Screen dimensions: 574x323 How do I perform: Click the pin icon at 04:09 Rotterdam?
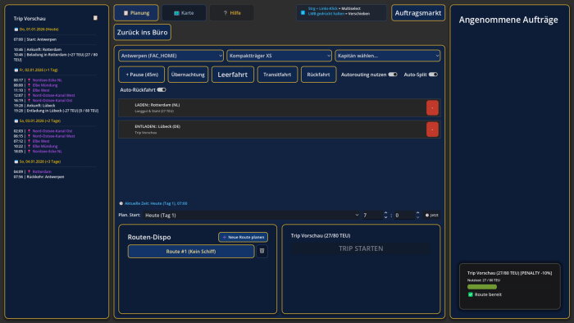29,171
